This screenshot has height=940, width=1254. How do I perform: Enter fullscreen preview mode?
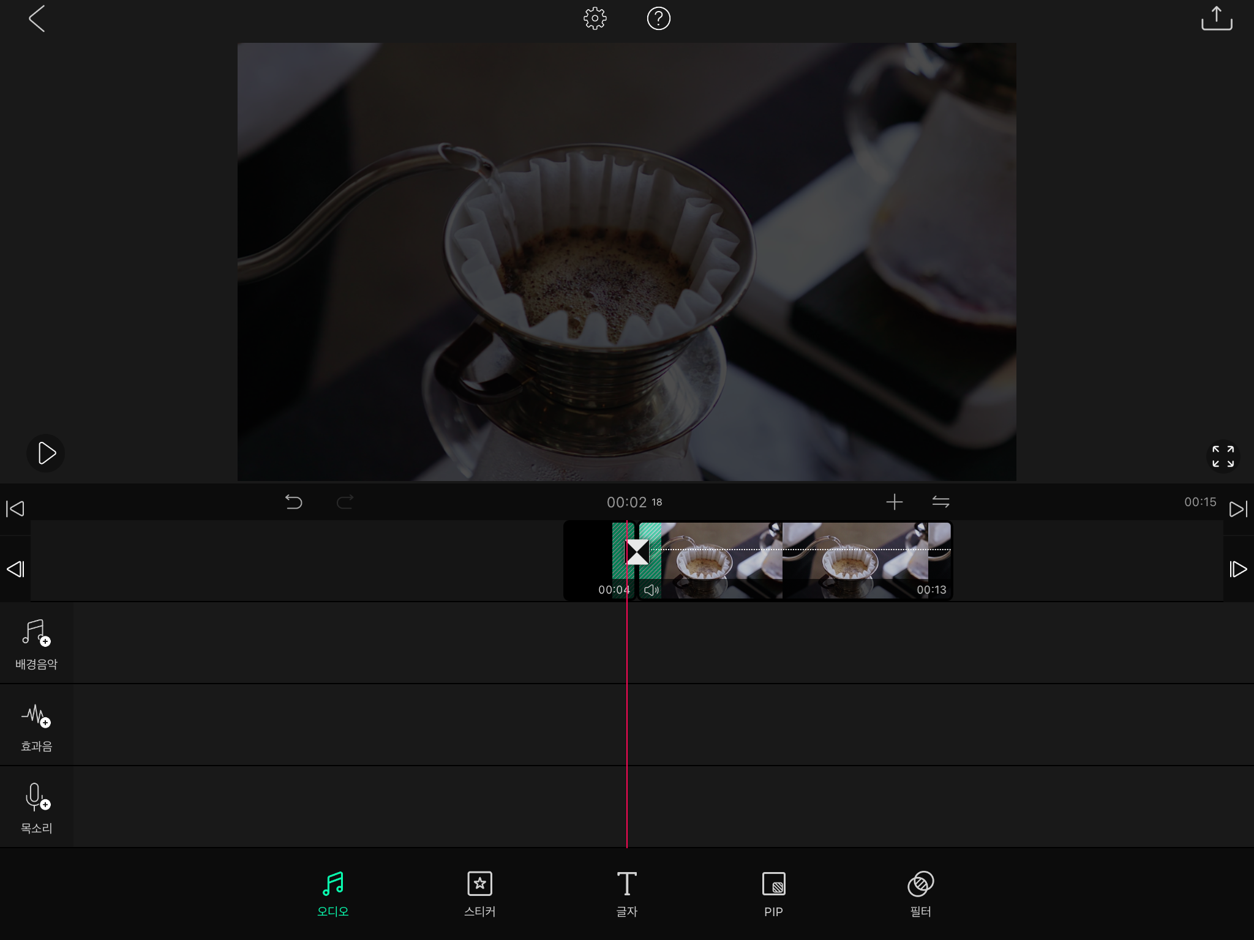tap(1223, 456)
